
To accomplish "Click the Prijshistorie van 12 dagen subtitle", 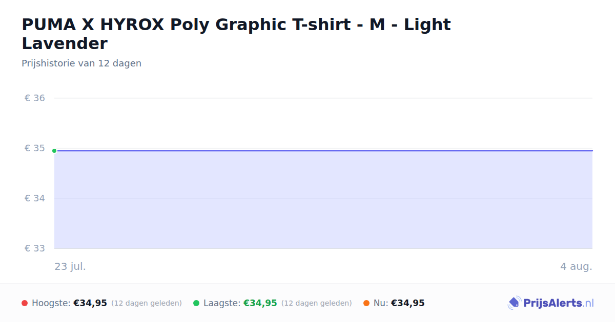I will point(81,63).
